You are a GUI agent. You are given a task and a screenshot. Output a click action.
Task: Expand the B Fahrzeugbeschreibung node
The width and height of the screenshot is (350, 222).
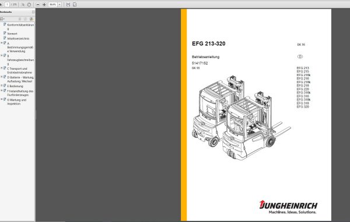pyautogui.click(x=2, y=55)
